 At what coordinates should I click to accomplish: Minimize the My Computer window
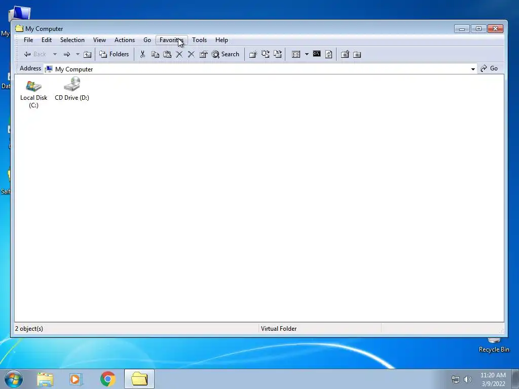pos(462,29)
